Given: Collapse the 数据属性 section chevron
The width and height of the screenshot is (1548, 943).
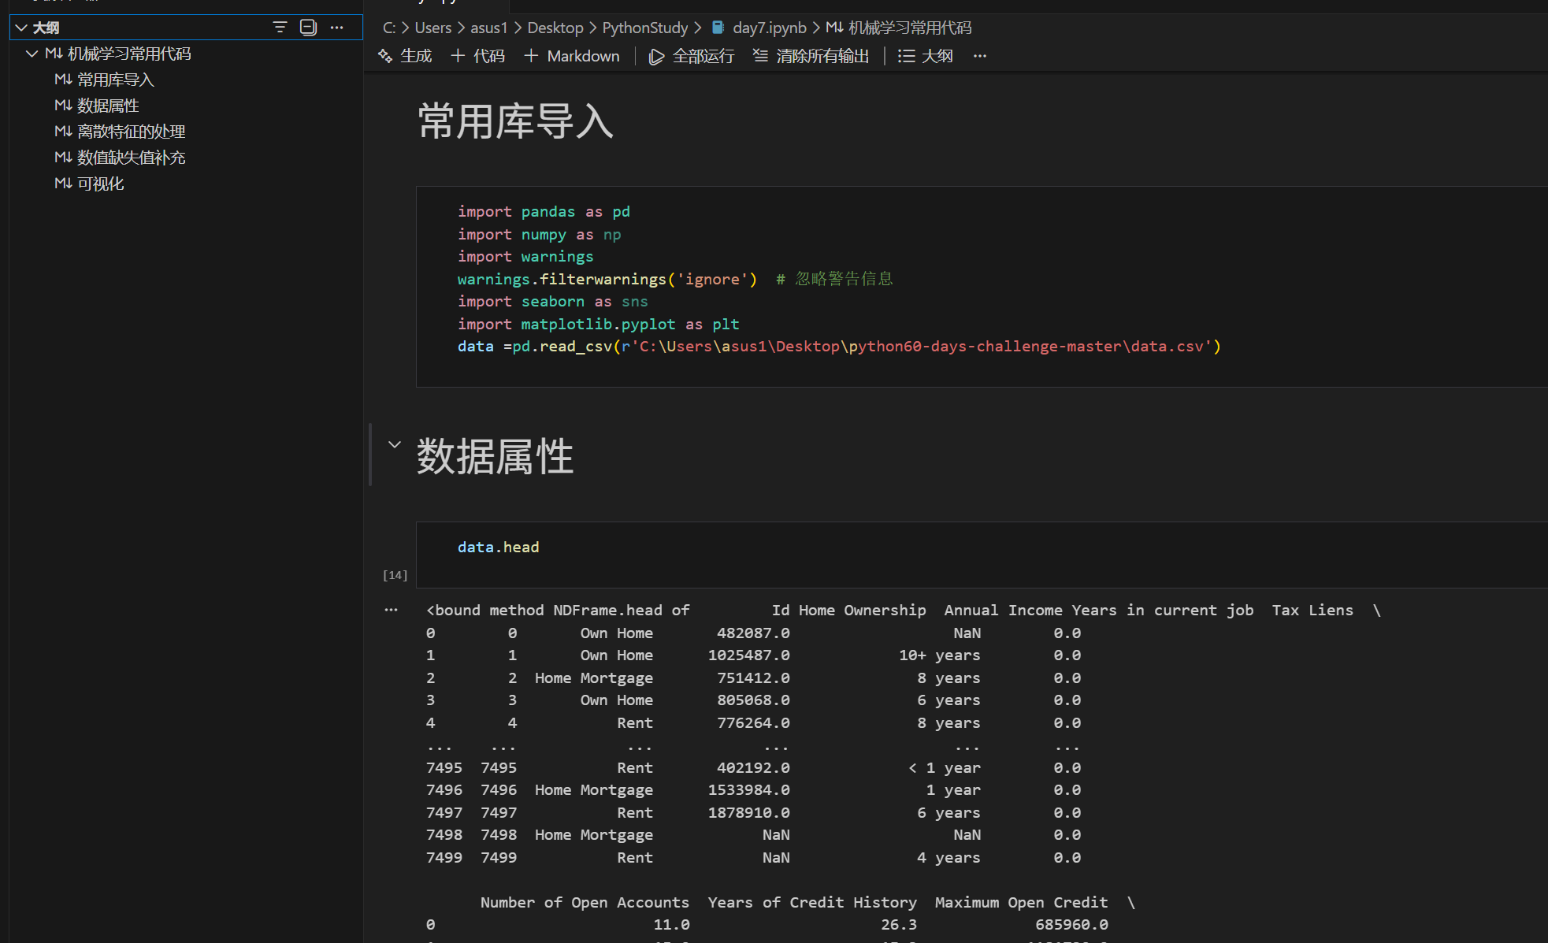Looking at the screenshot, I should [x=394, y=444].
